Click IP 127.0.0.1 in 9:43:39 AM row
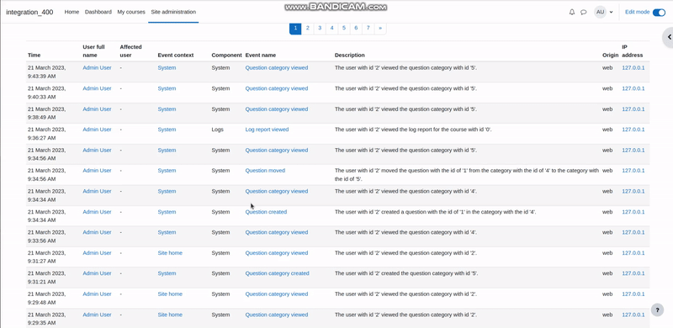The image size is (673, 328). tap(633, 68)
